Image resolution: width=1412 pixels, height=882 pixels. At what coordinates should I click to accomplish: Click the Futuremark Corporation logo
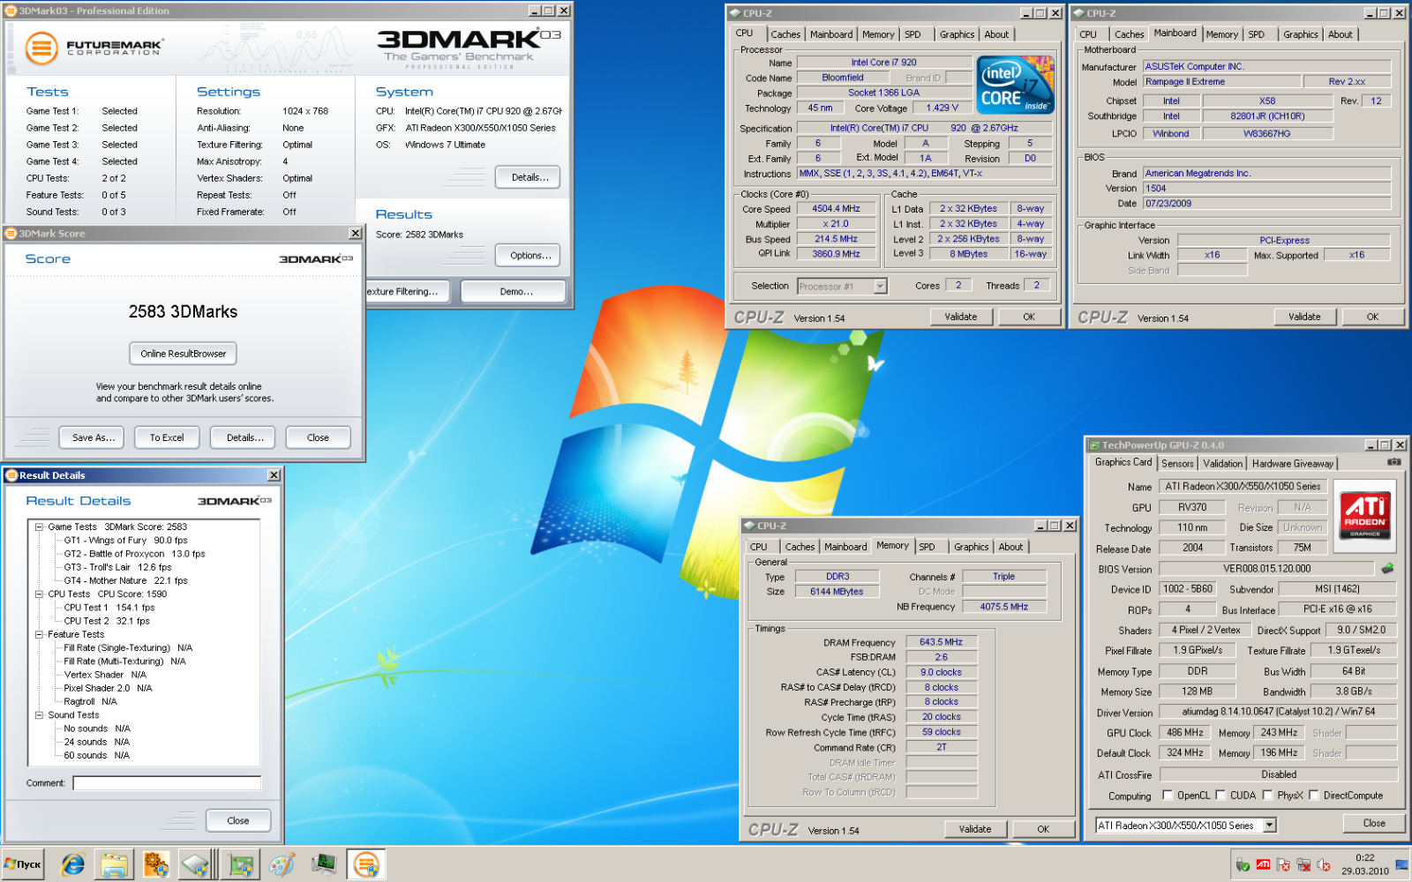pos(94,48)
